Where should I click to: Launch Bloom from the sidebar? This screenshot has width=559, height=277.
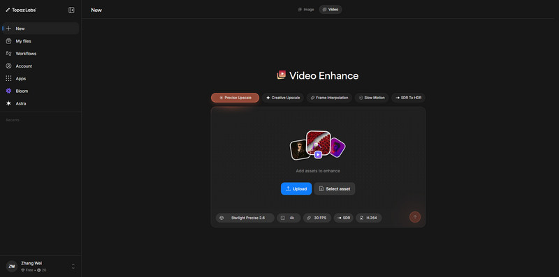tap(41, 91)
